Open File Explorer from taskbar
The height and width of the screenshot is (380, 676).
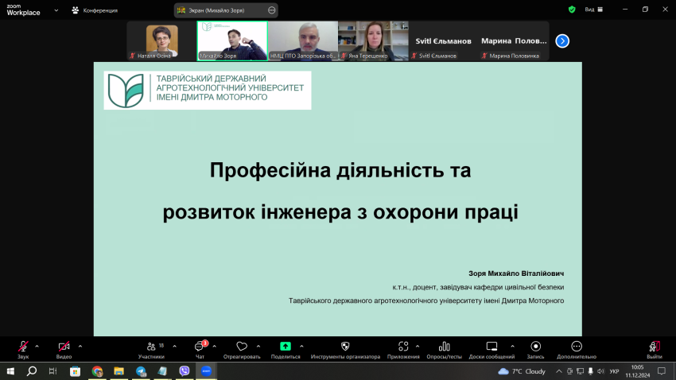(118, 371)
